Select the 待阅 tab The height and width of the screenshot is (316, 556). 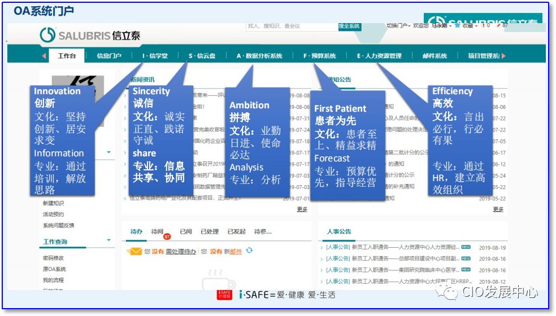click(157, 231)
